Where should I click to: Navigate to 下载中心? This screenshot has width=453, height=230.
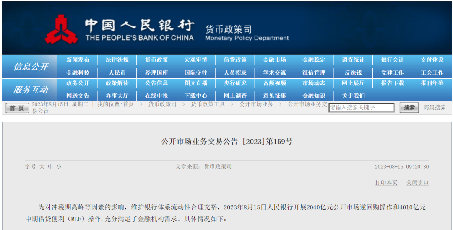pyautogui.click(x=196, y=96)
